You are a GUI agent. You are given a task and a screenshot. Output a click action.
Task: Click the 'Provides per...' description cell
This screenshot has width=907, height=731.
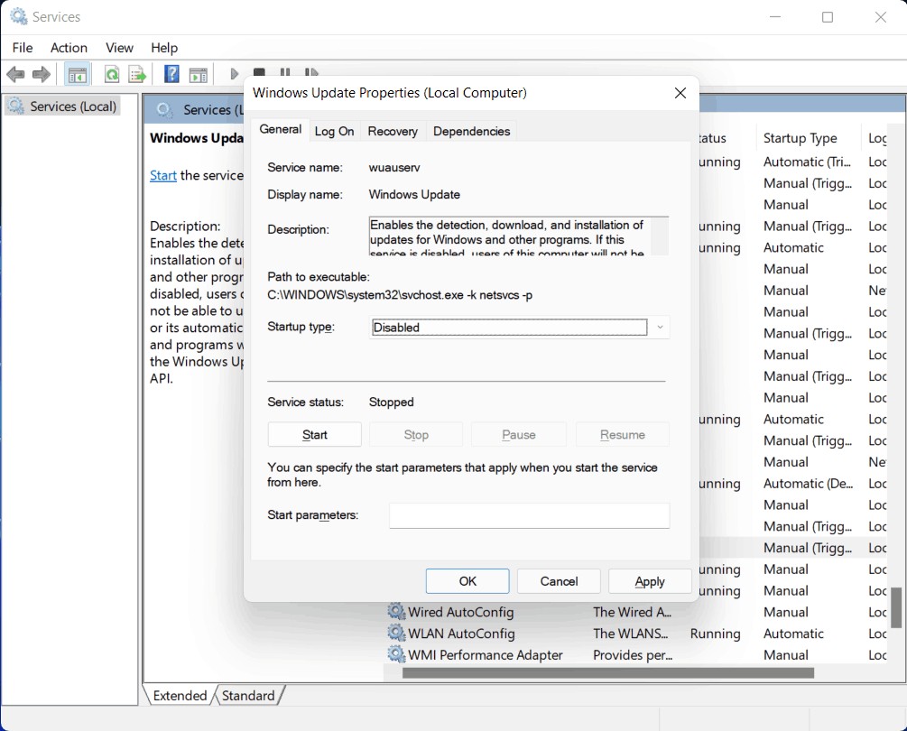click(x=633, y=654)
